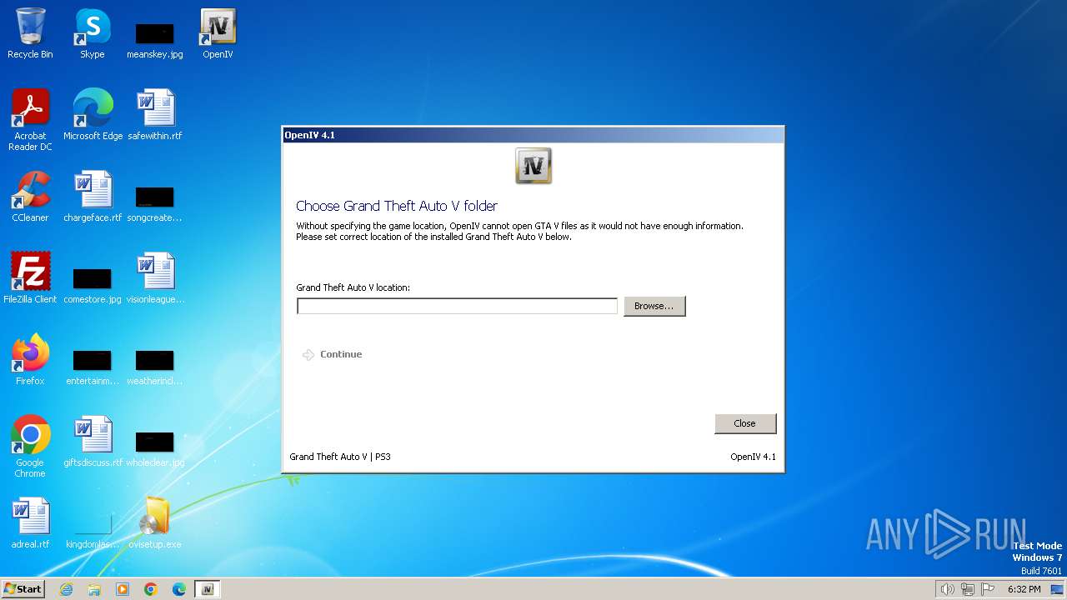
Task: Open the network status tray icon
Action: pyautogui.click(x=967, y=589)
